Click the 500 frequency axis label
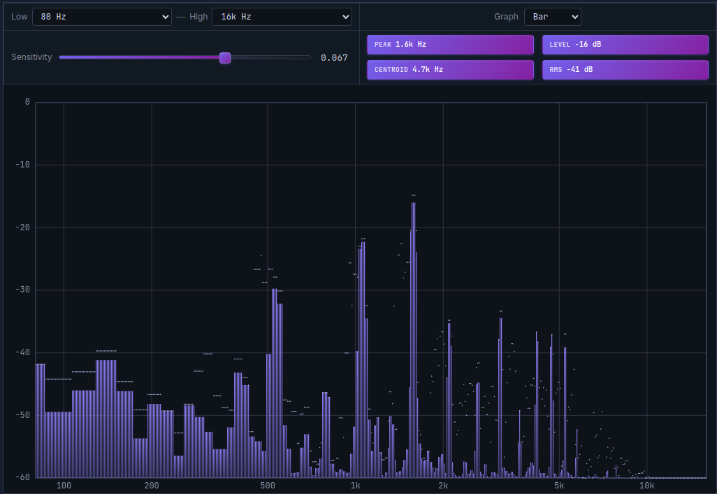717x494 pixels. pos(268,486)
